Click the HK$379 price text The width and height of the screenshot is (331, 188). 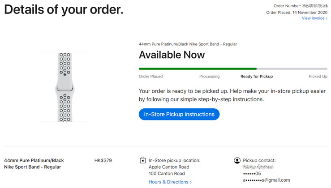pos(103,160)
